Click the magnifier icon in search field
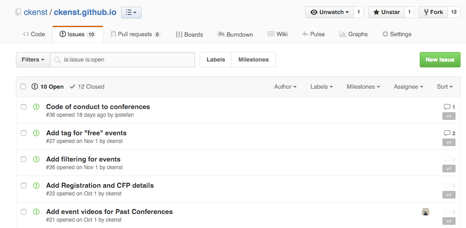The height and width of the screenshot is (228, 466). pyautogui.click(x=57, y=60)
